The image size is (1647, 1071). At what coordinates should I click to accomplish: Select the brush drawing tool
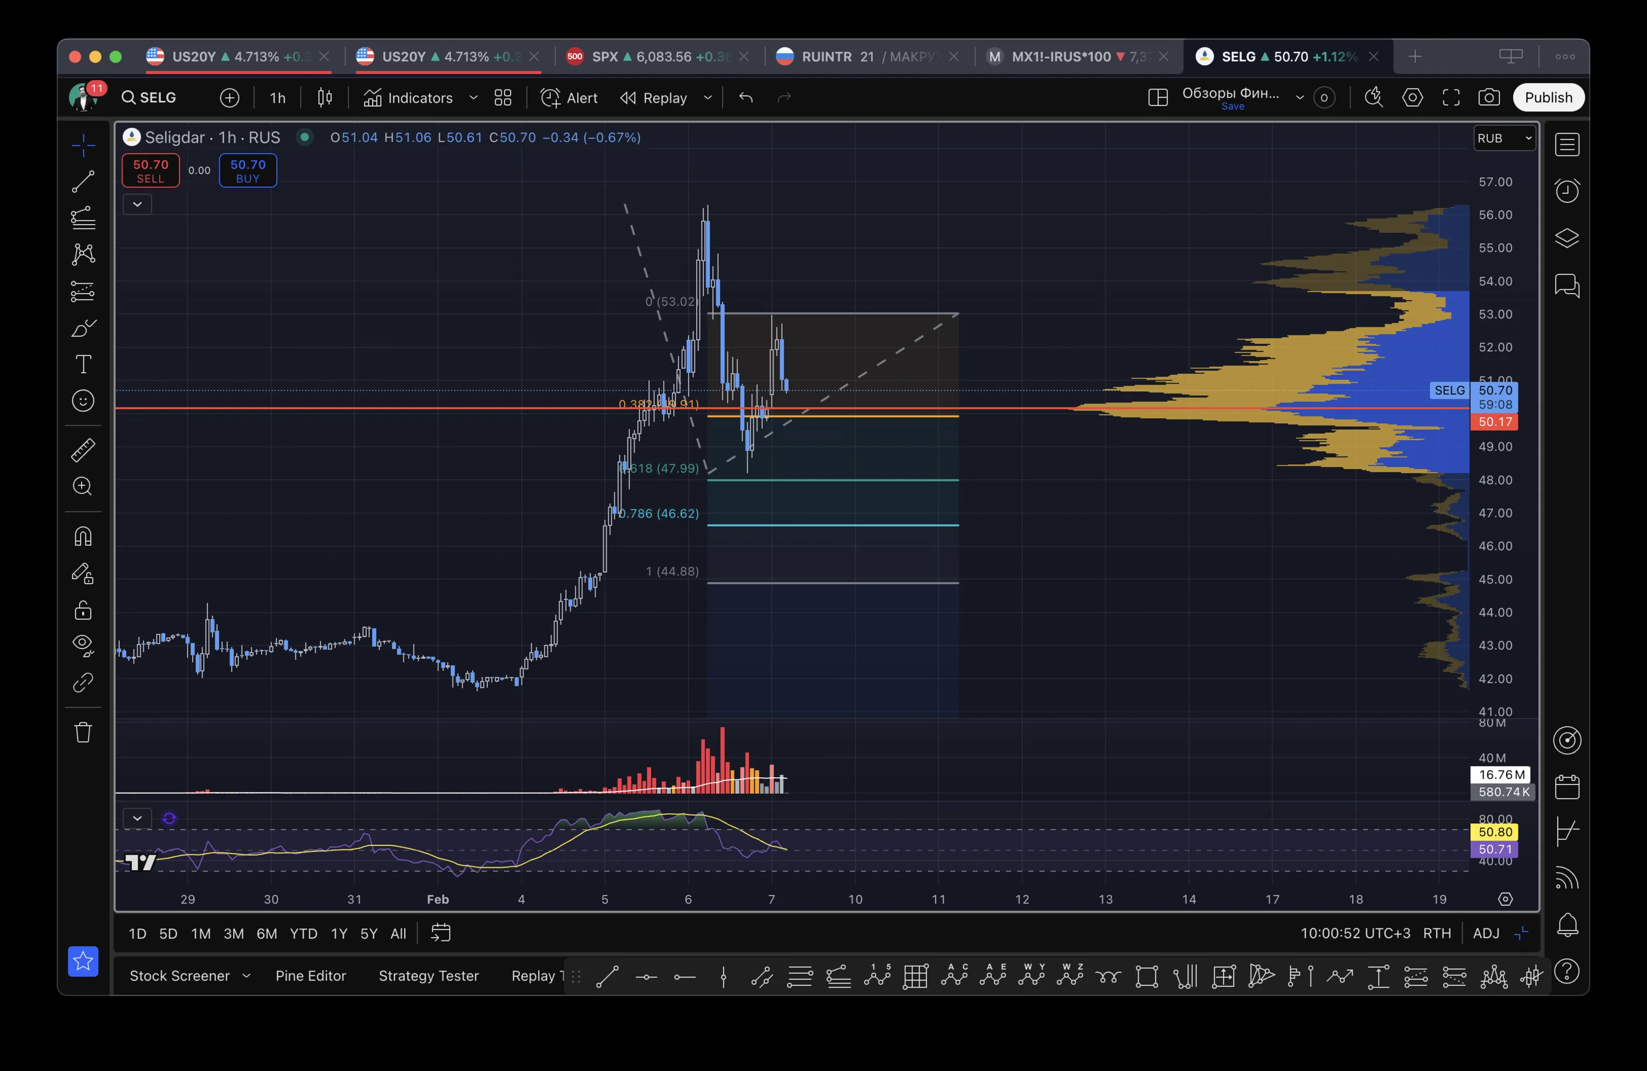[x=83, y=328]
